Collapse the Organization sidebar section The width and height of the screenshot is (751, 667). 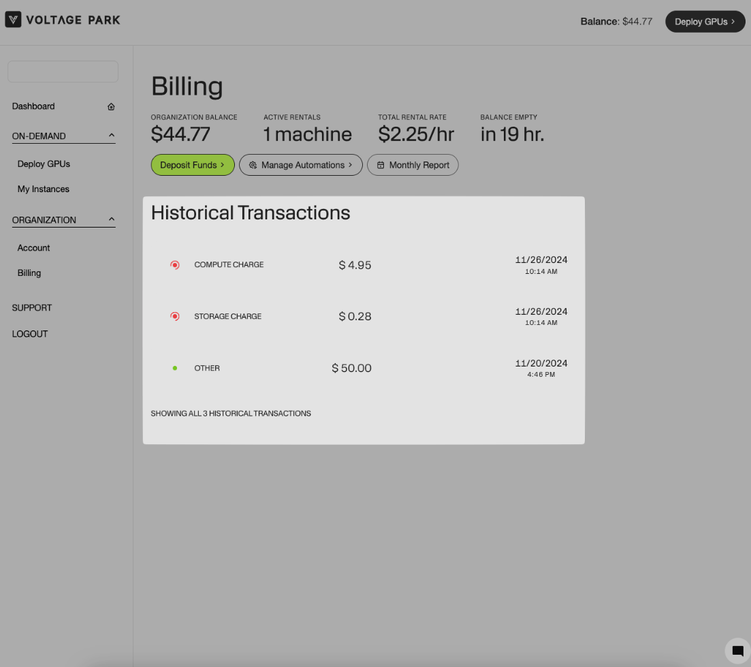(x=112, y=219)
